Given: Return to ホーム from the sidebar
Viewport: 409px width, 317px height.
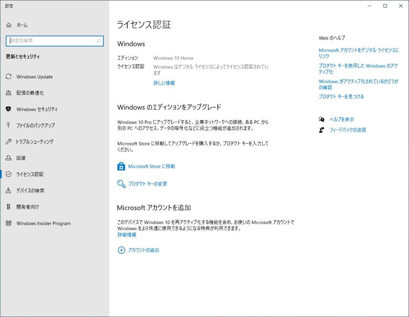Looking at the screenshot, I should coord(21,25).
